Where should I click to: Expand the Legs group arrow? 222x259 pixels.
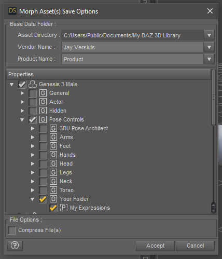pos(33,172)
